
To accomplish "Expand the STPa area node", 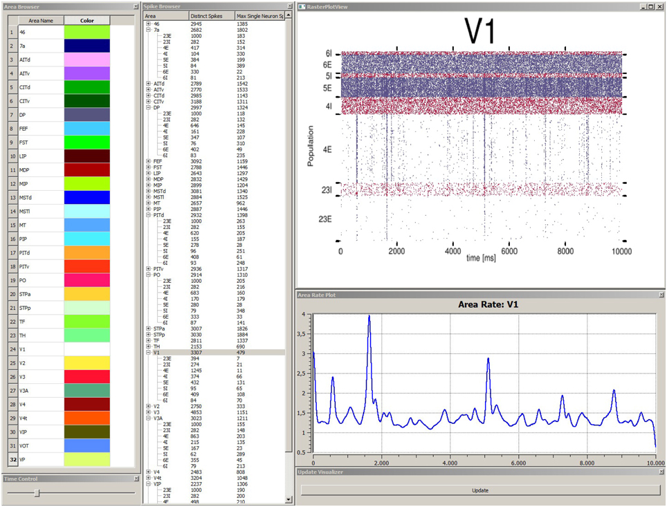I will (149, 329).
